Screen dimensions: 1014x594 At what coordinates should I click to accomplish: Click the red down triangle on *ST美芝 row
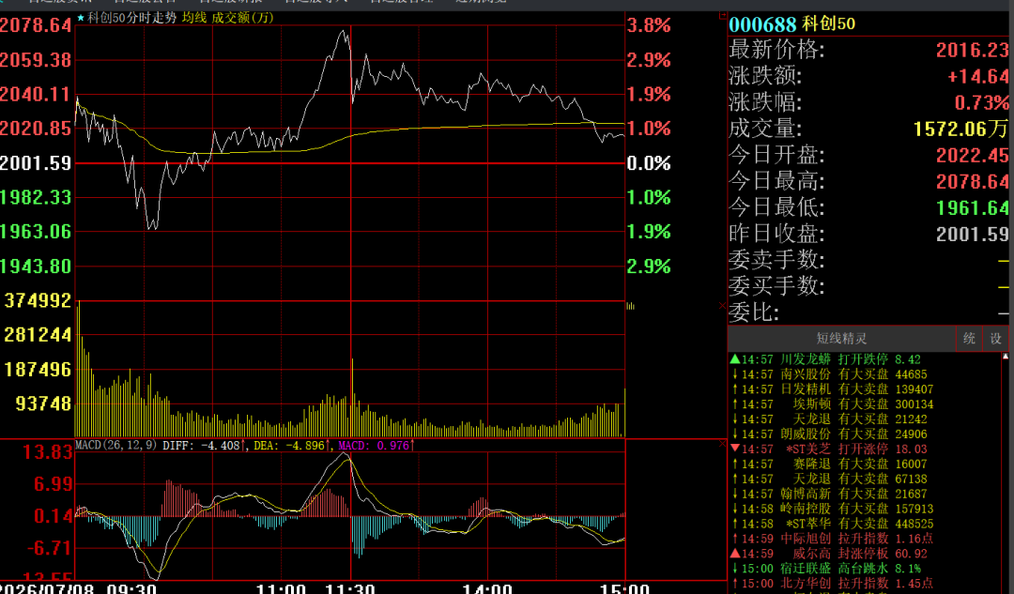734,449
